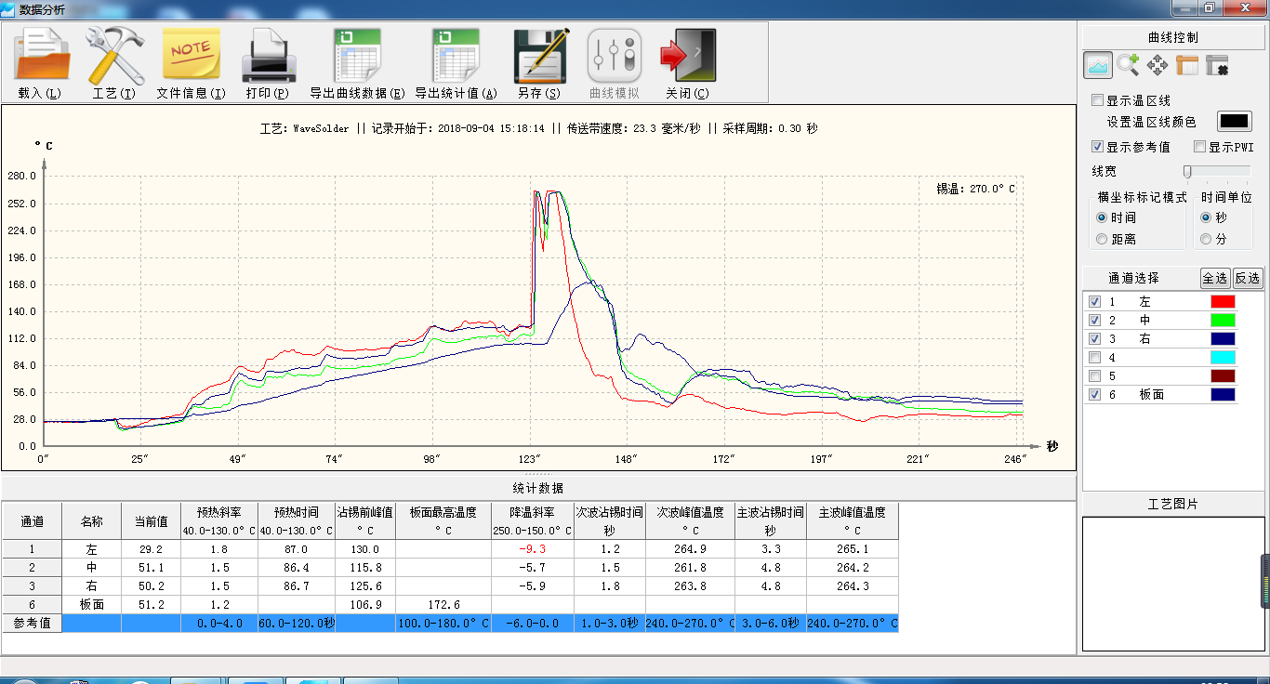Activate the zoom-in magnifier tool
1270x684 pixels.
pos(1128,65)
